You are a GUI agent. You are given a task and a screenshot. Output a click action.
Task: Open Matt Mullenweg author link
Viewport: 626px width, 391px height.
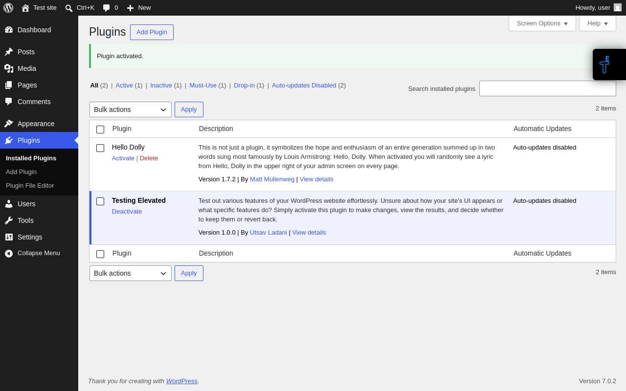(272, 179)
